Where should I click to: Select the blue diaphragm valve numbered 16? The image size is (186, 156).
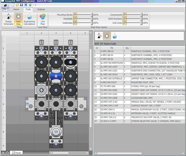[56, 76]
